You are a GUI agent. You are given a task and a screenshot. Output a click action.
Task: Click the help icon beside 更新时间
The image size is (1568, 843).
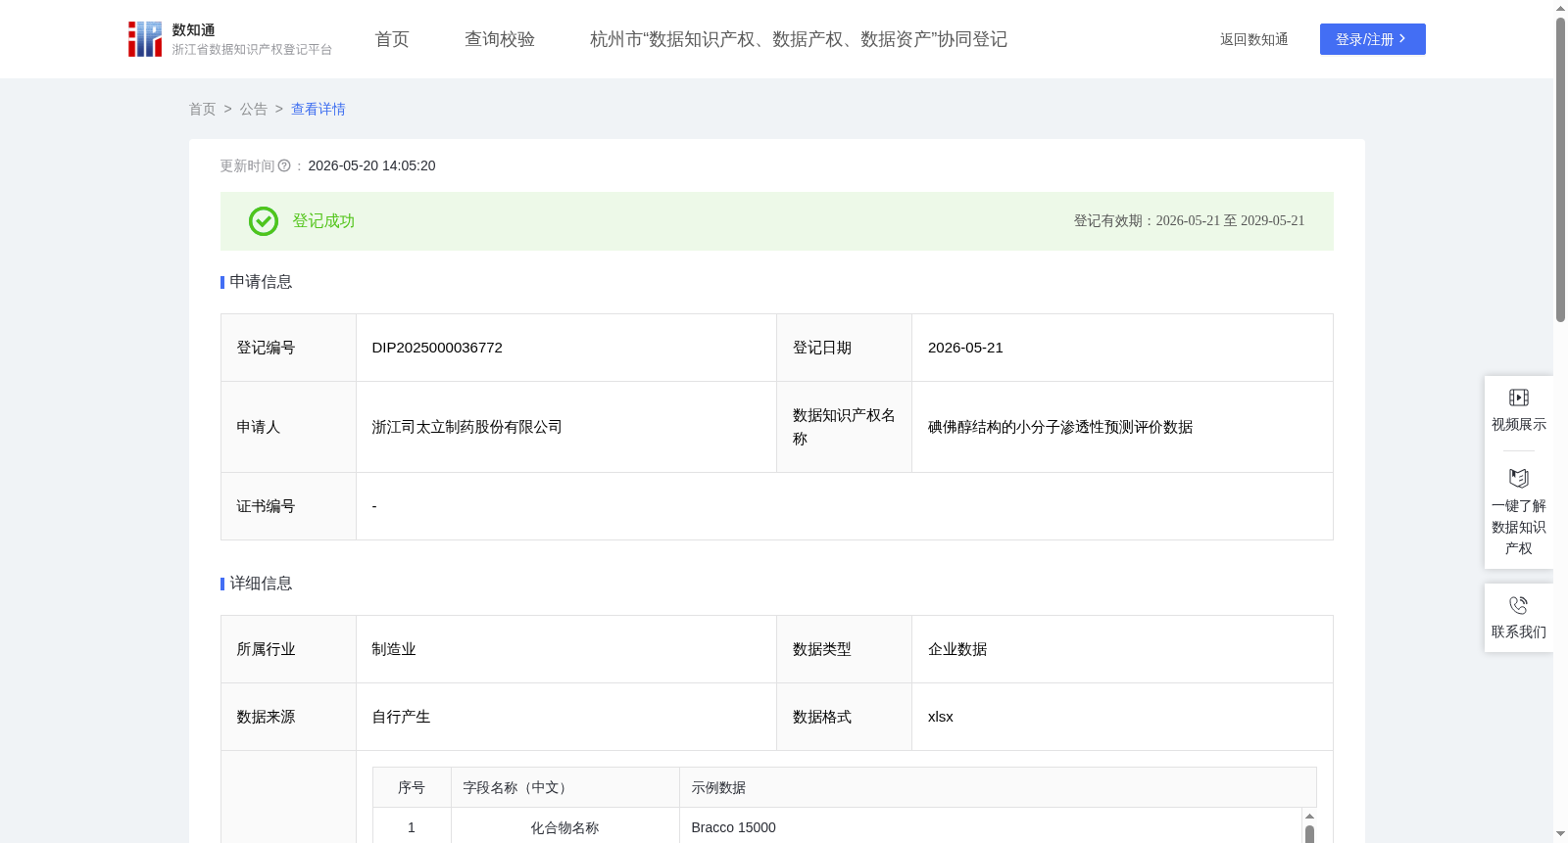tap(284, 165)
